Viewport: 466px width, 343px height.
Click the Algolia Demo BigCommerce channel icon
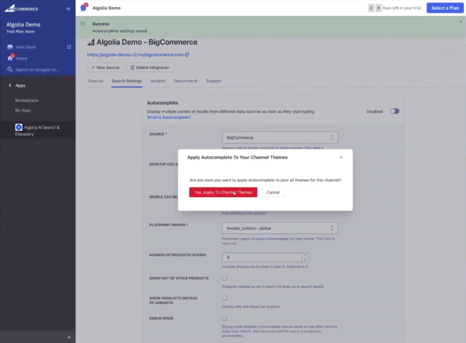point(91,42)
